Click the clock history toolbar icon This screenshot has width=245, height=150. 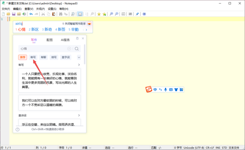coord(24,14)
